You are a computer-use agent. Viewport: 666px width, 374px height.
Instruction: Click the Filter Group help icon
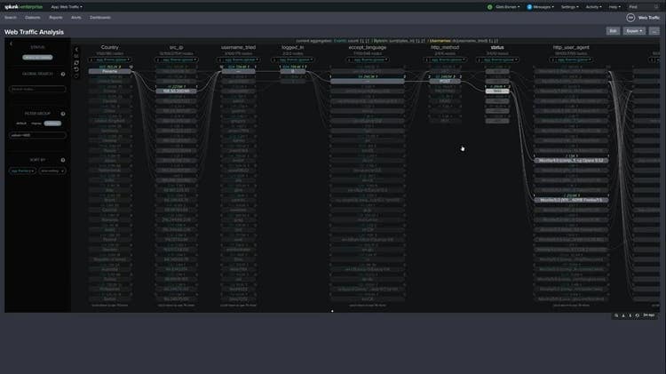(63, 114)
